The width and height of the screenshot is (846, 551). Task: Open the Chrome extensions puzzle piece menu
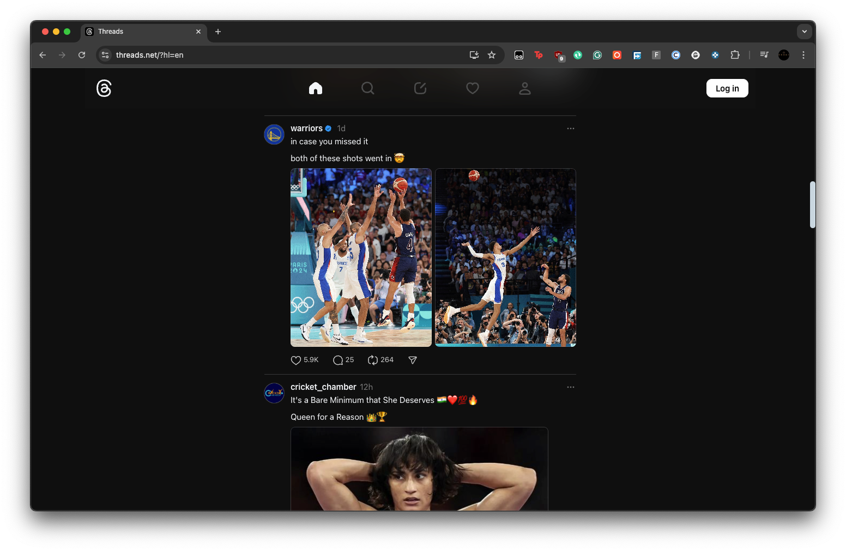735,55
